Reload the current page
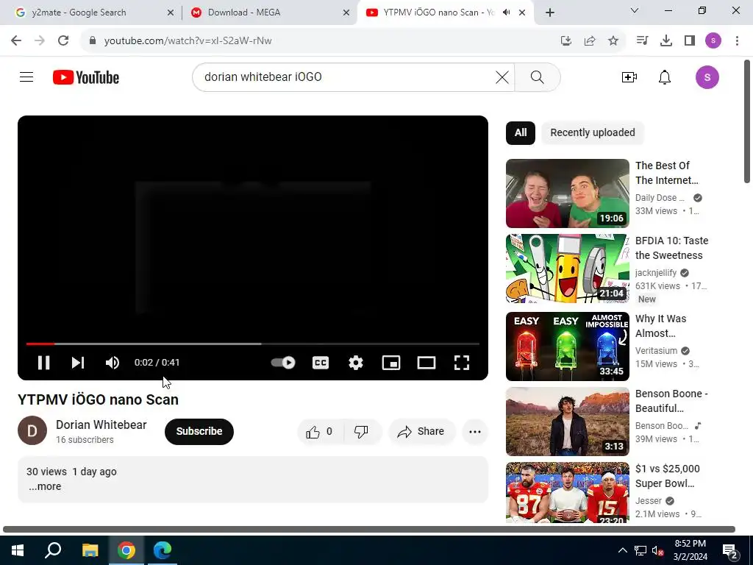 [x=63, y=40]
